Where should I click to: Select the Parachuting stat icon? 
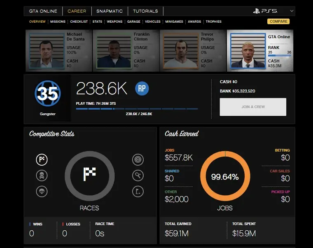(x=42, y=191)
